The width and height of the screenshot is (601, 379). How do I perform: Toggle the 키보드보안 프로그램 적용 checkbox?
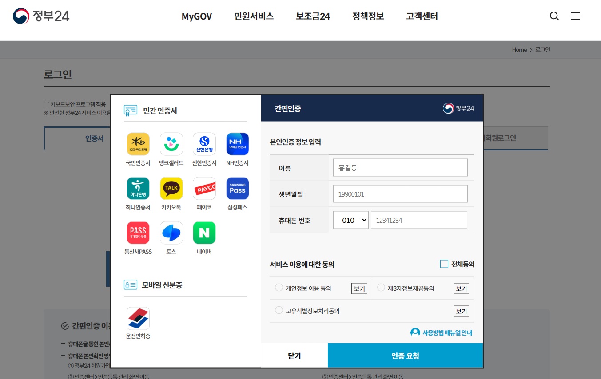[x=47, y=105]
